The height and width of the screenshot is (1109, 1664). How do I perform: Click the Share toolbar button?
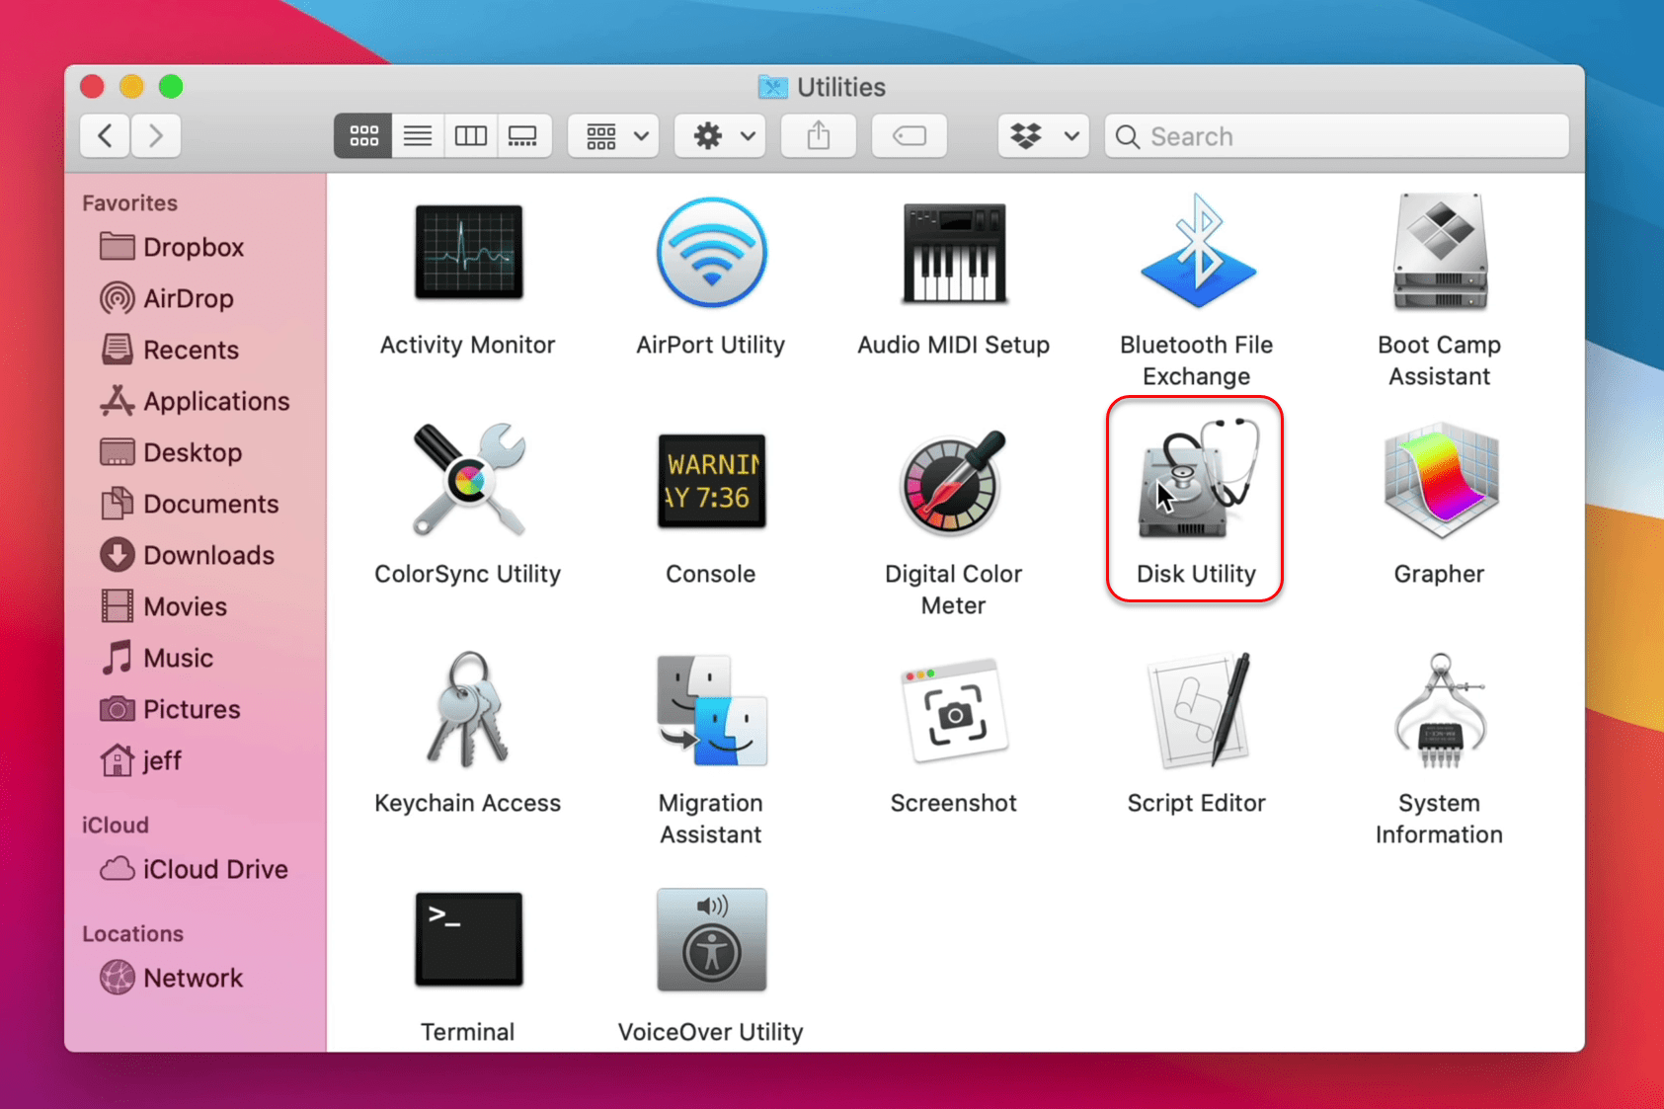[x=819, y=135]
